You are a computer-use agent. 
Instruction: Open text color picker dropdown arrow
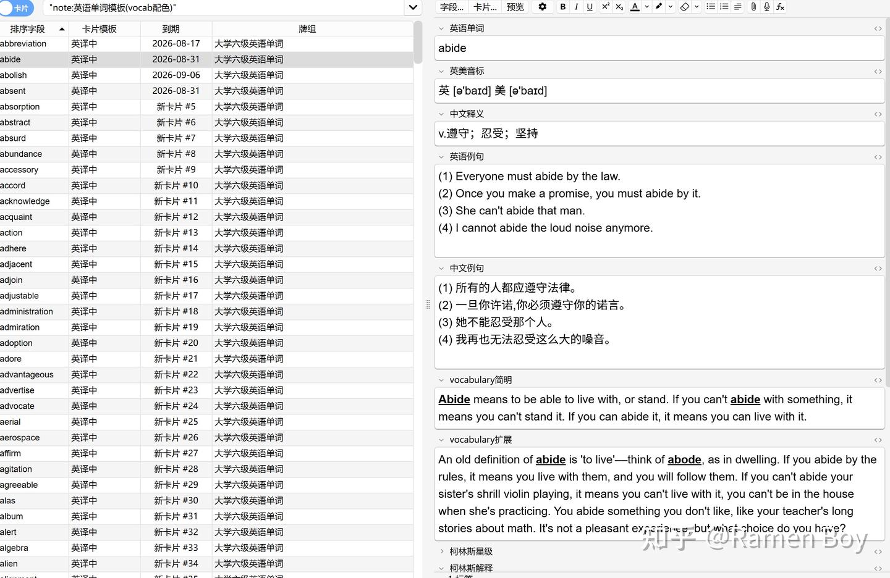point(646,7)
